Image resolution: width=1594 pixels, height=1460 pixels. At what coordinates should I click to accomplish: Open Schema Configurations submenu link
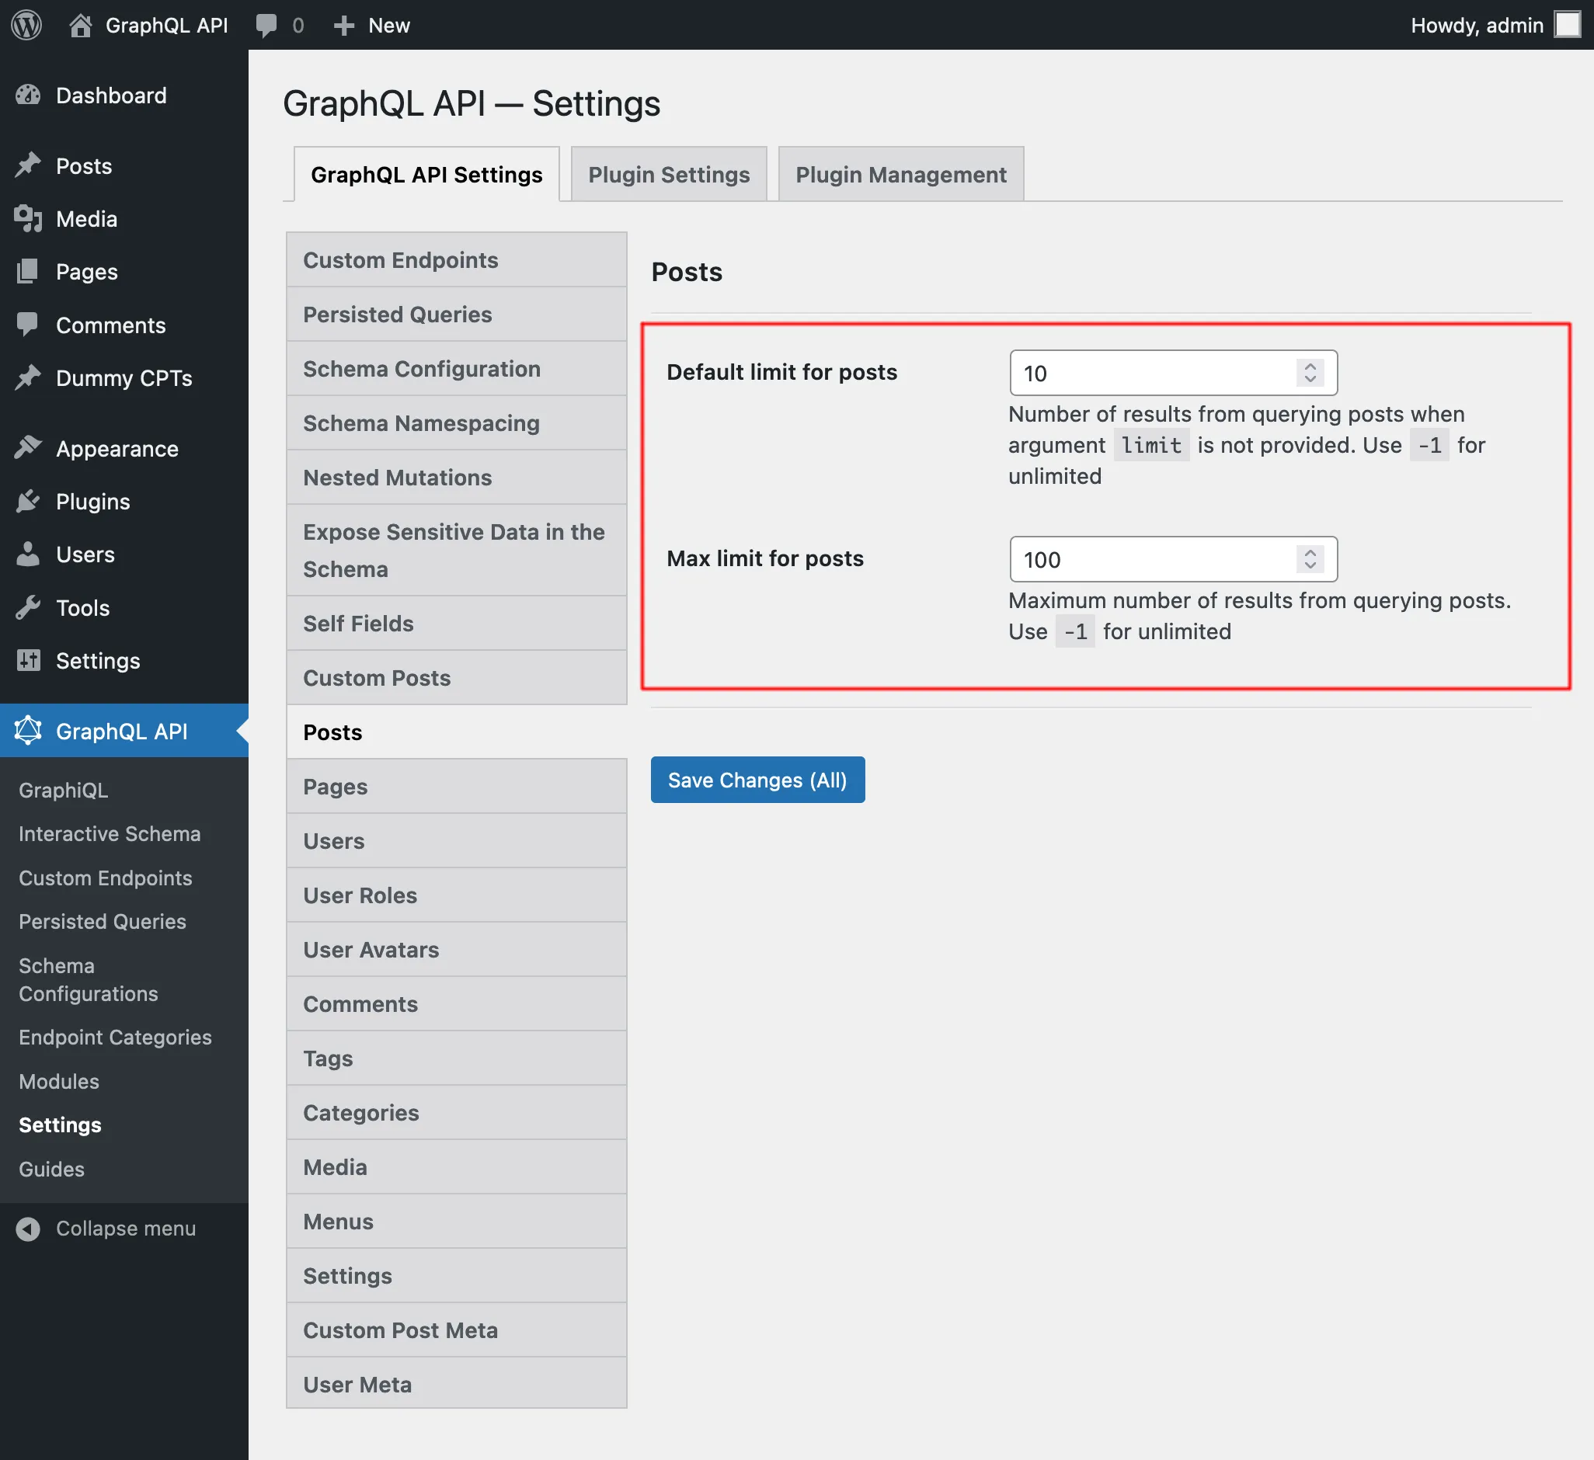[89, 980]
